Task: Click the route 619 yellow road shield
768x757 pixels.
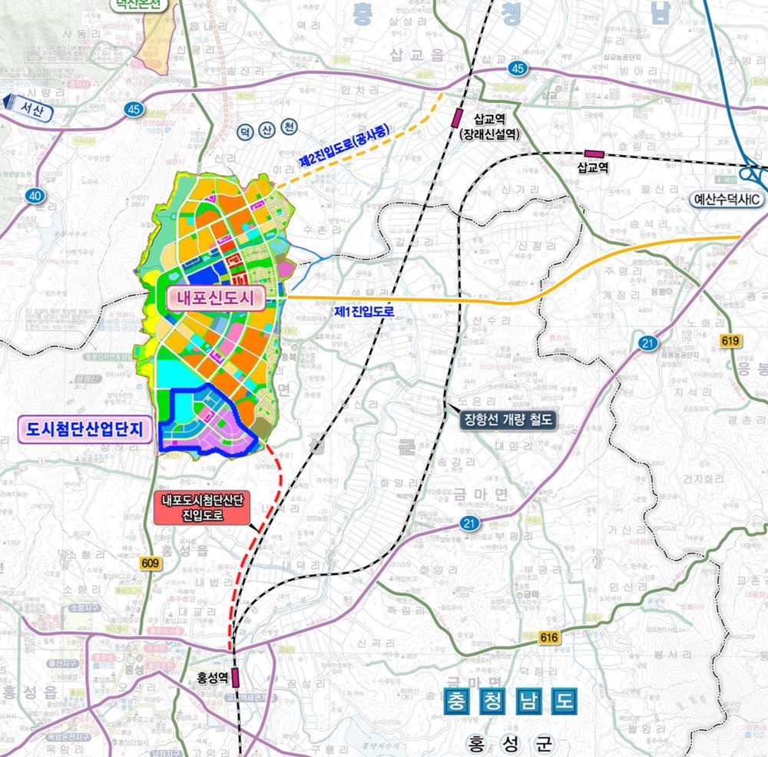Action: click(x=730, y=340)
